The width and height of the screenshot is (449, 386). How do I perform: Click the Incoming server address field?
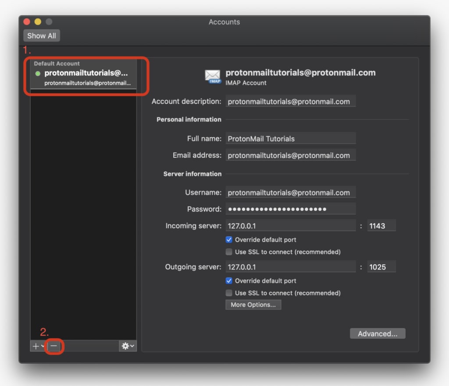click(x=291, y=226)
